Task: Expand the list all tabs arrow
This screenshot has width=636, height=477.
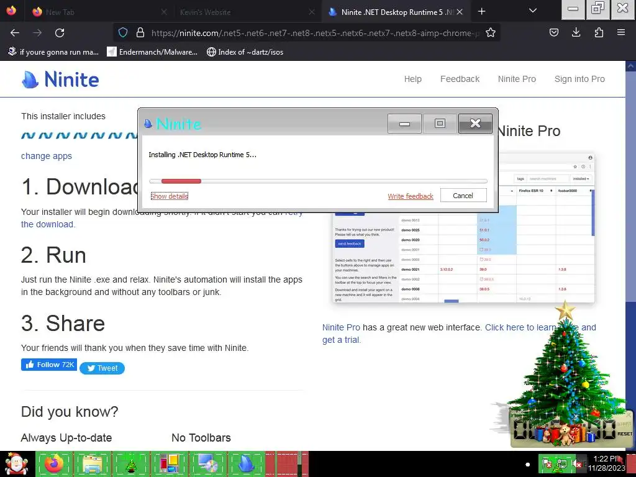Action: pyautogui.click(x=533, y=11)
